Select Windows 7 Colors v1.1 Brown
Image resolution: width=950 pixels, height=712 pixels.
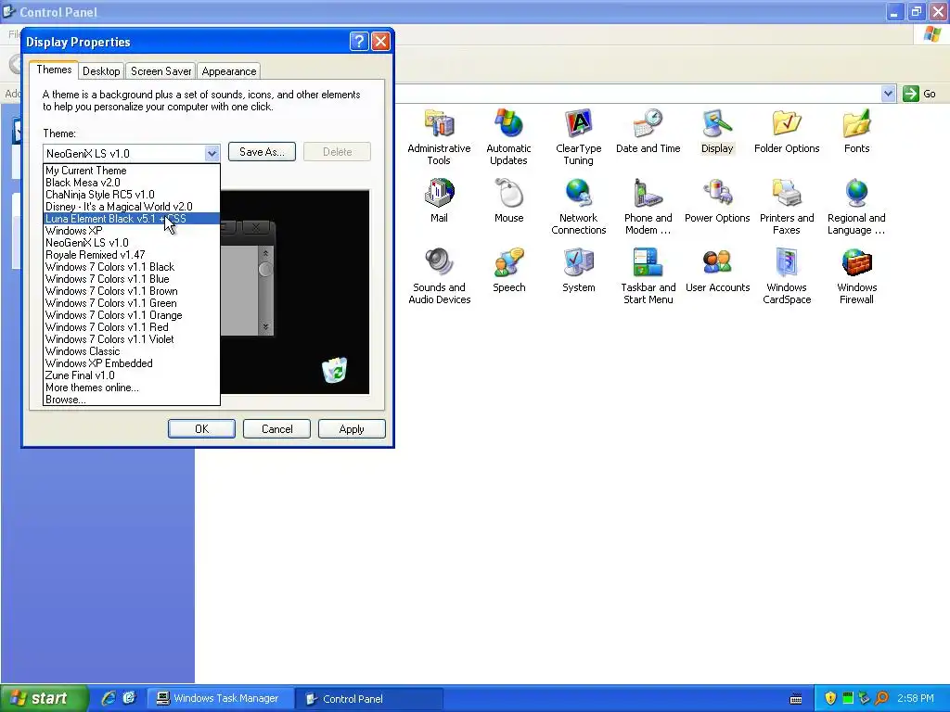pyautogui.click(x=132, y=291)
